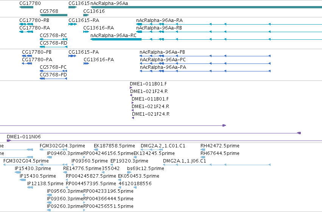The image size is (322, 212).
Task: Click EST label IP09260.3prime
Action: coord(65,206)
